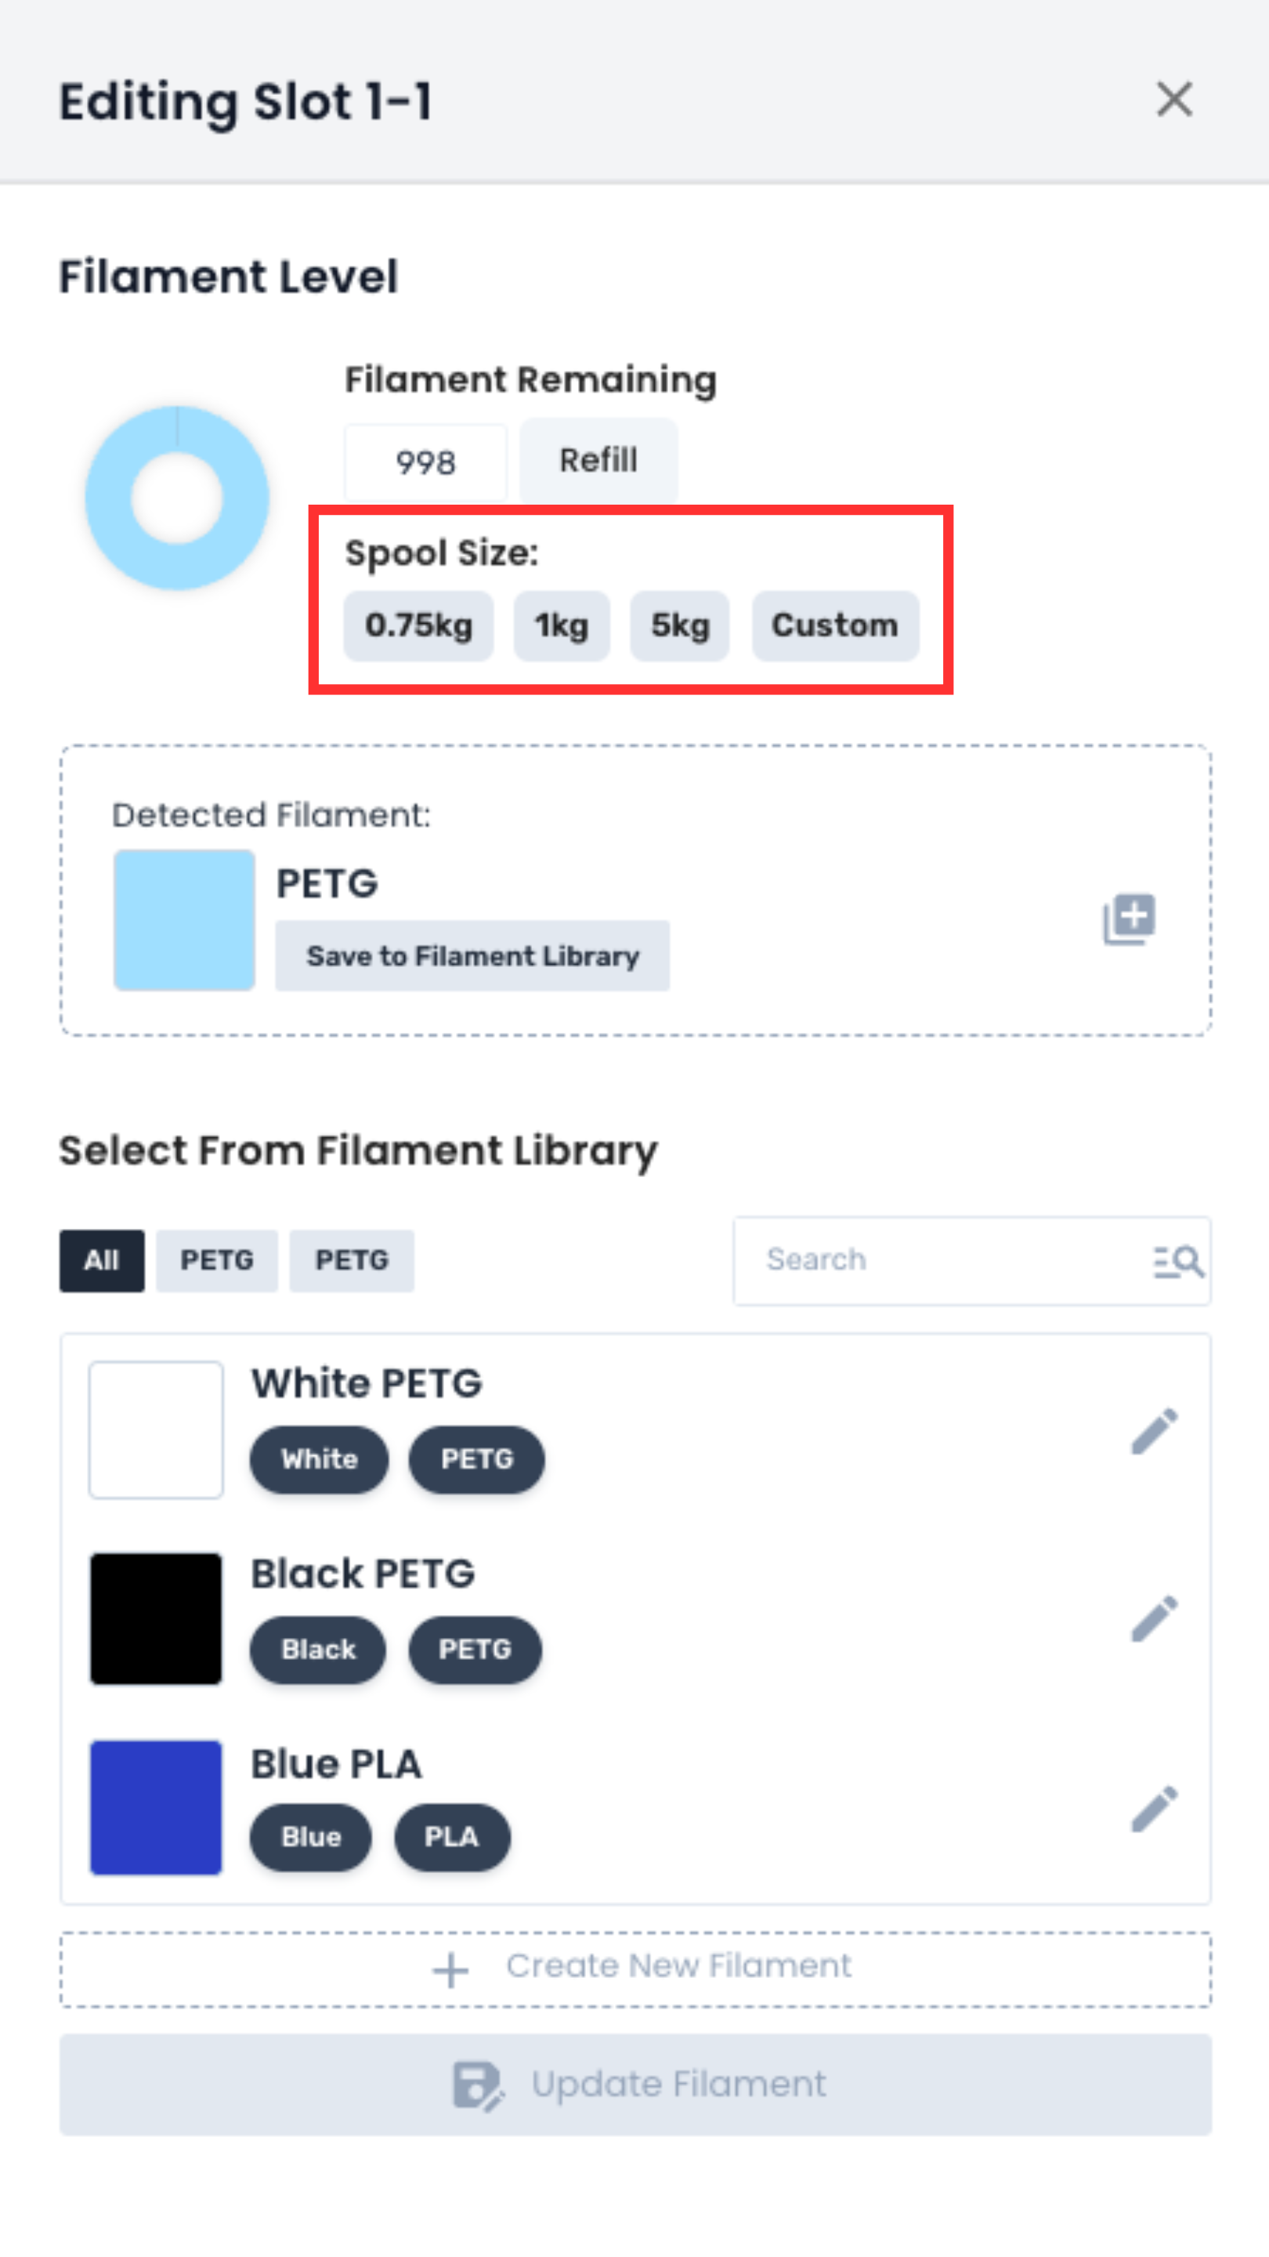
Task: Close the Editing Slot 1-1 dialog
Action: (x=1173, y=99)
